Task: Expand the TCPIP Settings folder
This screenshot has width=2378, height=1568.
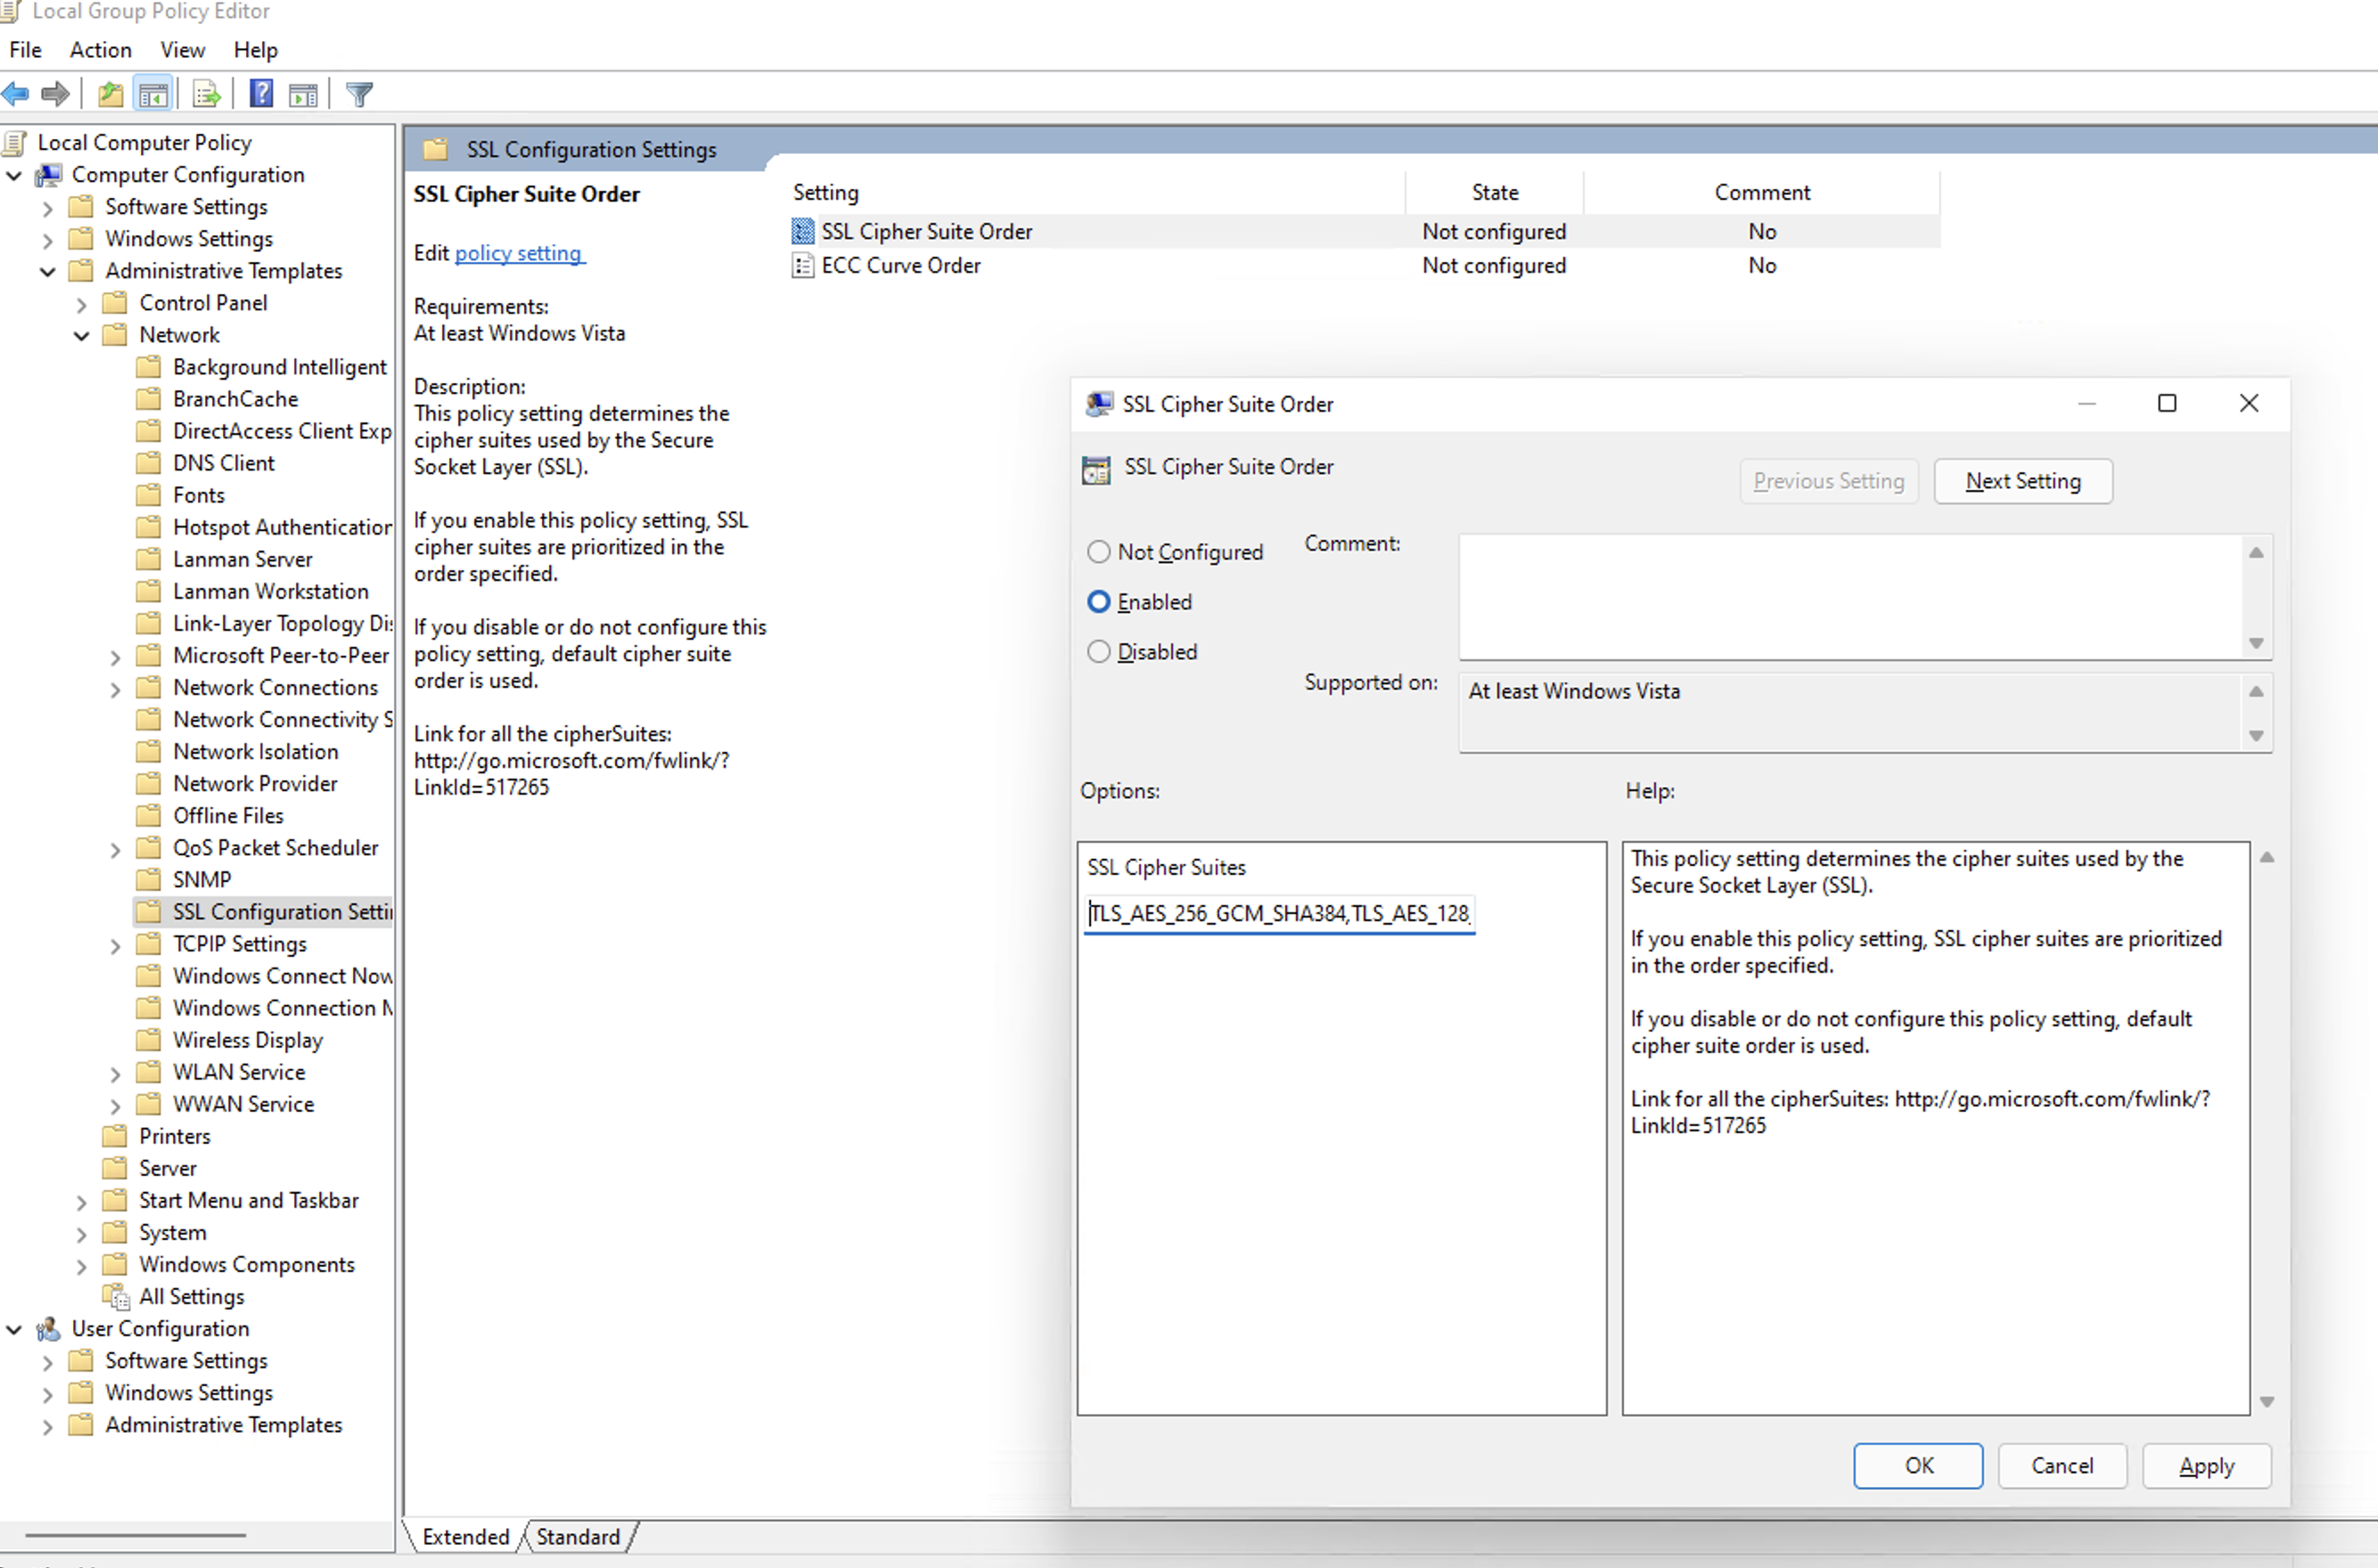Action: click(115, 945)
